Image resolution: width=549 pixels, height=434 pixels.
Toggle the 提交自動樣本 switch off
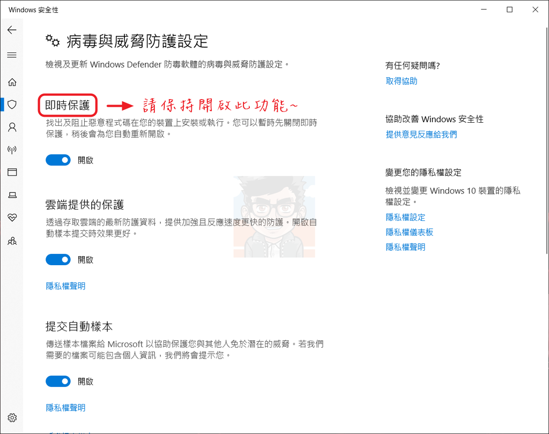58,381
